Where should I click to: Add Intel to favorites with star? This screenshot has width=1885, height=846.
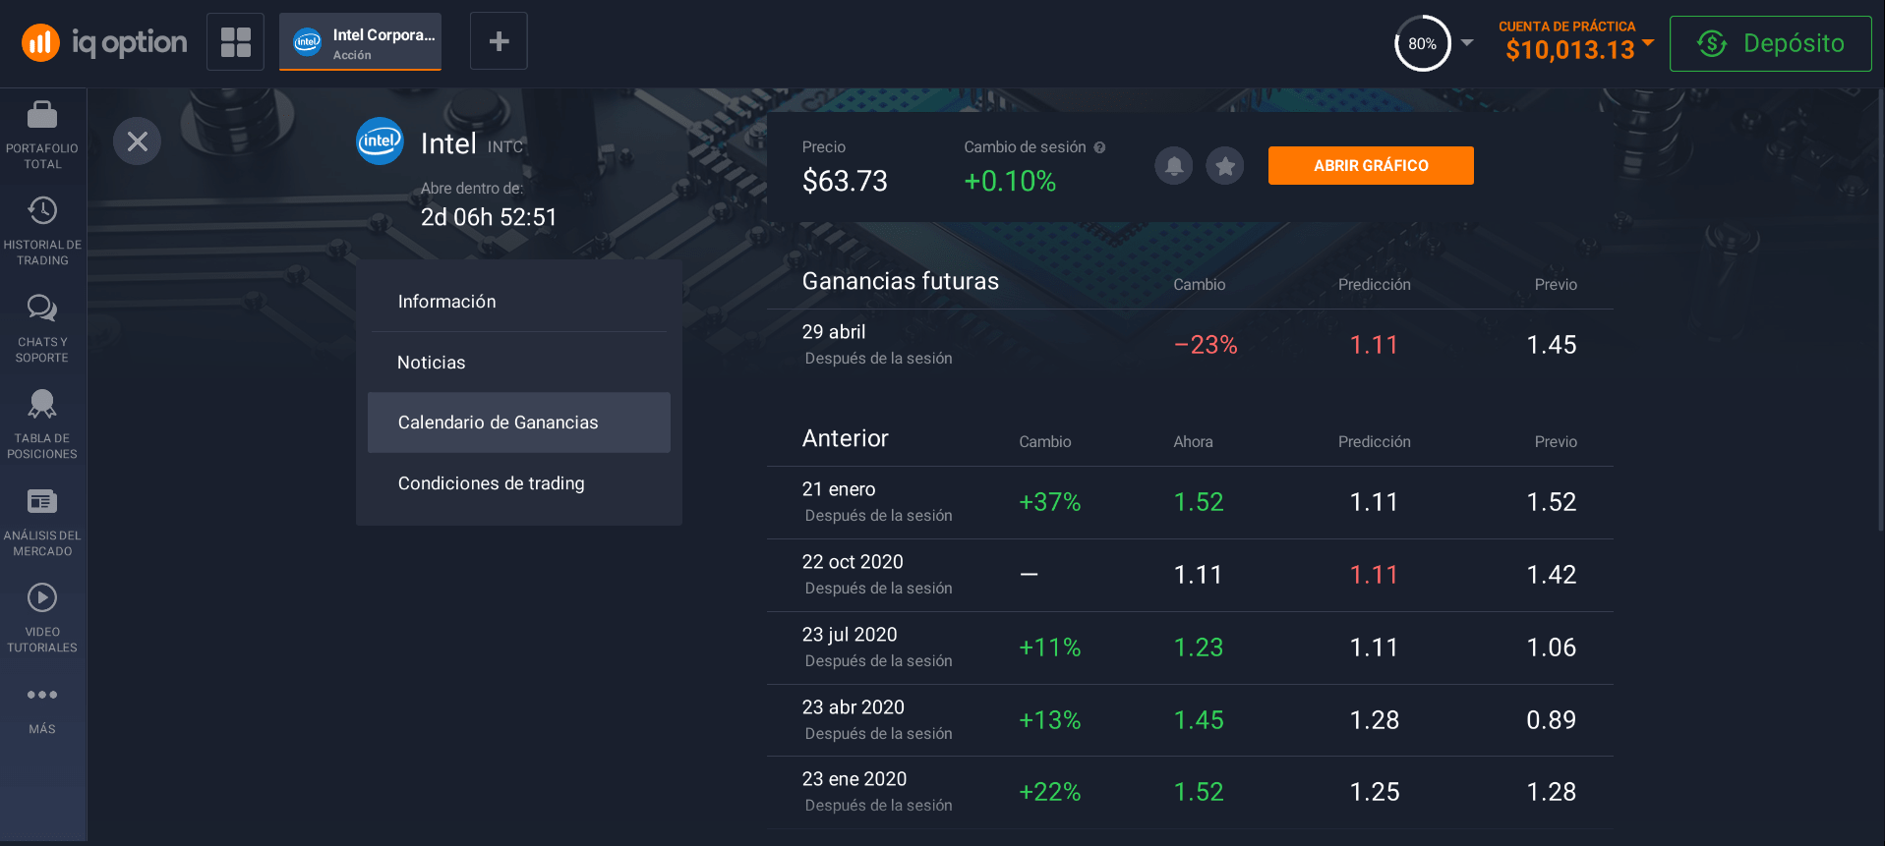pyautogui.click(x=1225, y=166)
